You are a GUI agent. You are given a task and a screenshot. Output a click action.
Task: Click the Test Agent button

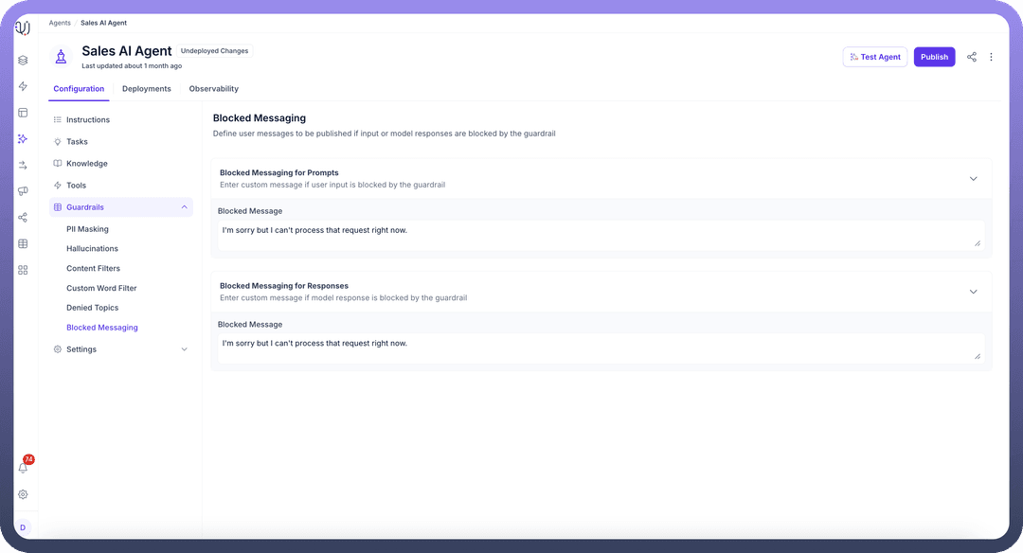tap(874, 57)
